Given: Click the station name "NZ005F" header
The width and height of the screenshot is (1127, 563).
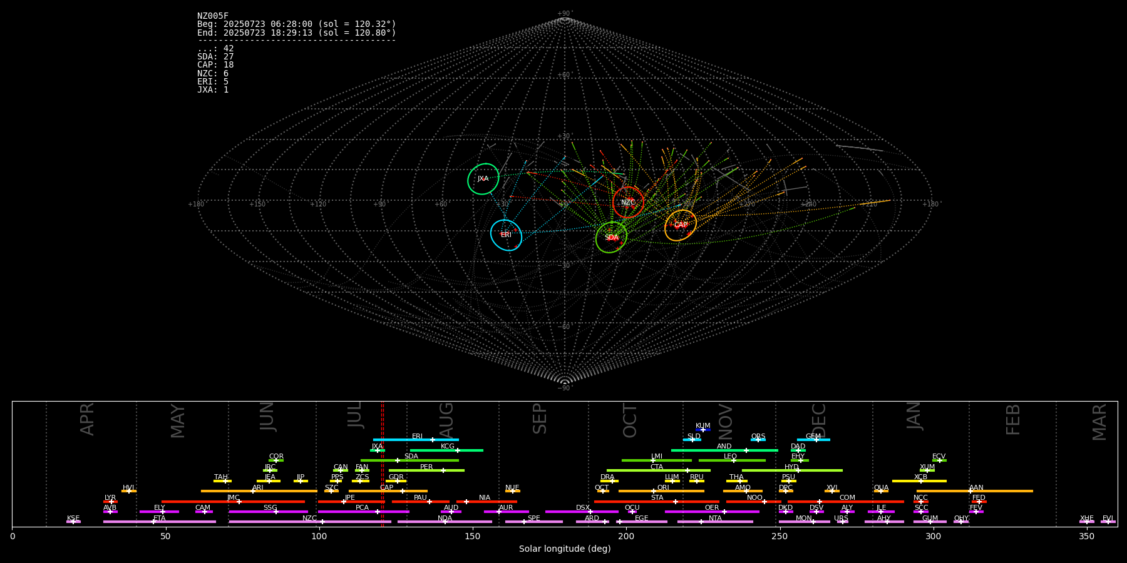Looking at the screenshot, I should coord(213,16).
